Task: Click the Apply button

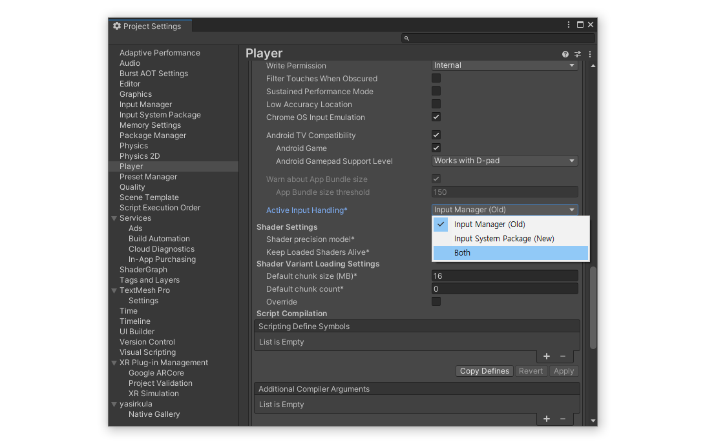Action: pos(563,371)
